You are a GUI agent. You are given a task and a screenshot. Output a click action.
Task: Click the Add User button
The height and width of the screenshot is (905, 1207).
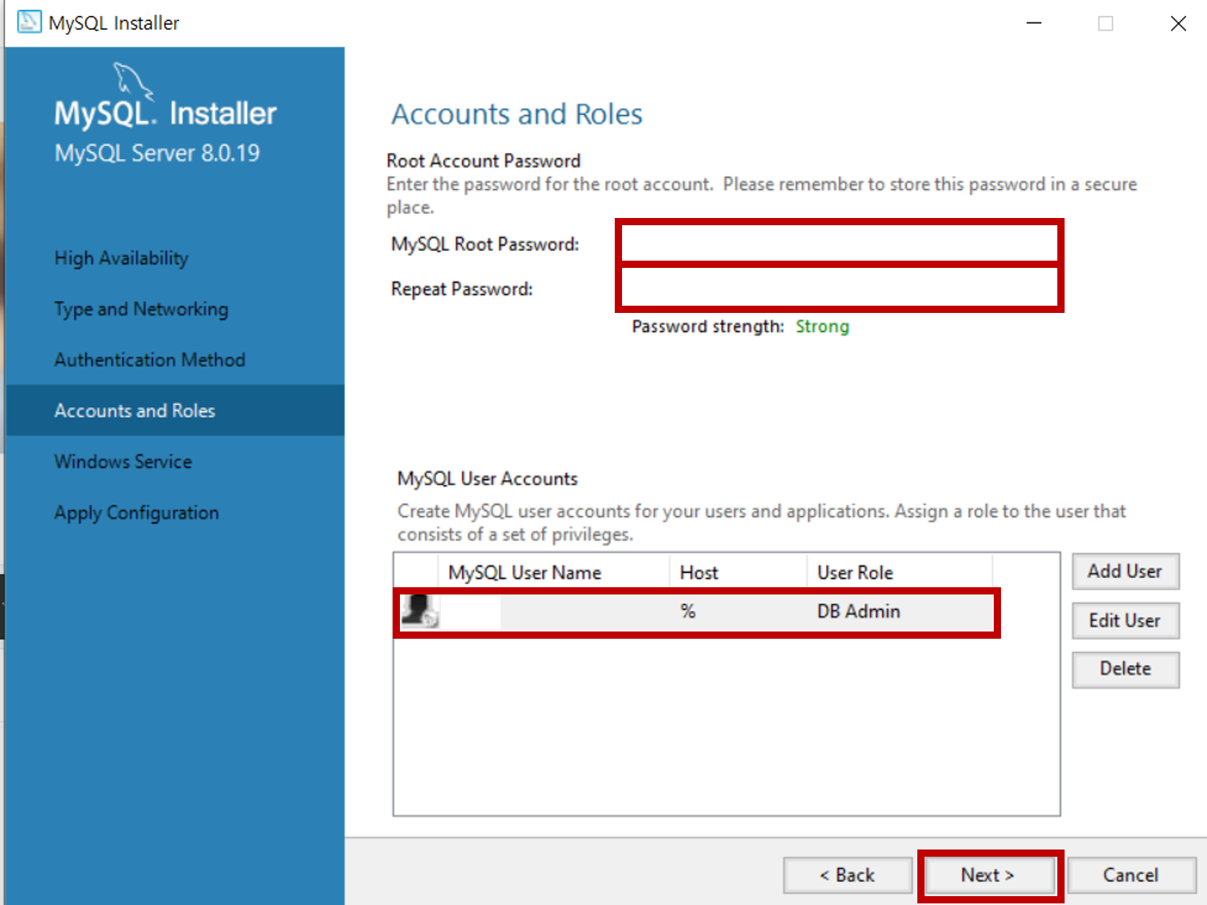tap(1125, 571)
